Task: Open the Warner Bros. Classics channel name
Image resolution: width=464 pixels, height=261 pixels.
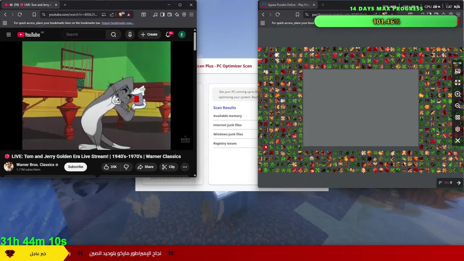Action: [x=35, y=165]
